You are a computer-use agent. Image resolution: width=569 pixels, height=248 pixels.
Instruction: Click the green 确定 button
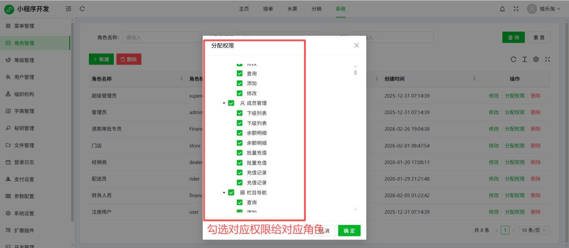coord(349,231)
